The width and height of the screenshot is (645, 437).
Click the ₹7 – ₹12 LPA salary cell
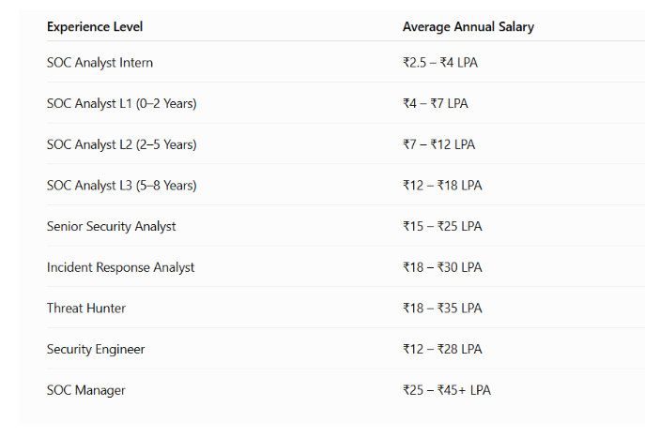[x=438, y=144]
